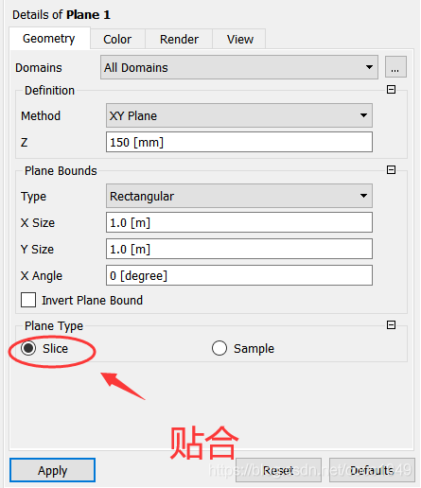Collapse the Plane Bounds section
Viewport: 421px width, 488px height.
(x=391, y=170)
